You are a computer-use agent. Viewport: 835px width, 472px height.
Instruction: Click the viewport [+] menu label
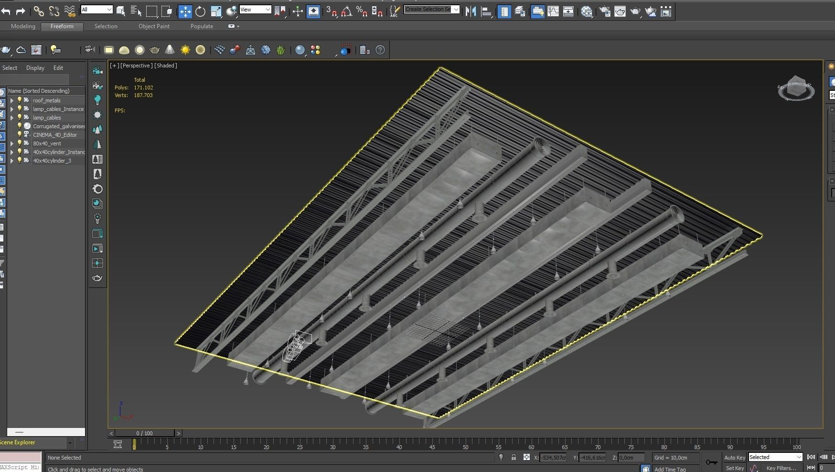click(x=115, y=66)
